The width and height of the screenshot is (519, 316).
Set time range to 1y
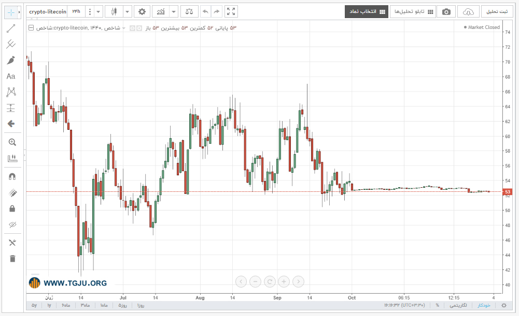pyautogui.click(x=49, y=306)
